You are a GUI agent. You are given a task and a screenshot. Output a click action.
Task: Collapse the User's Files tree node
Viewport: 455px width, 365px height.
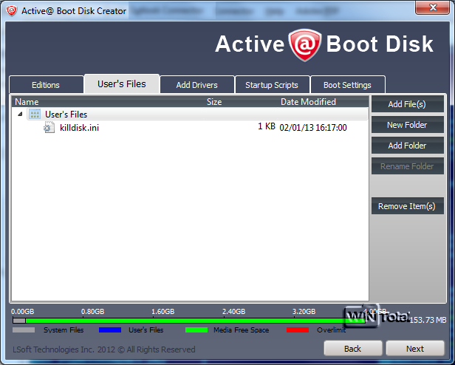20,114
